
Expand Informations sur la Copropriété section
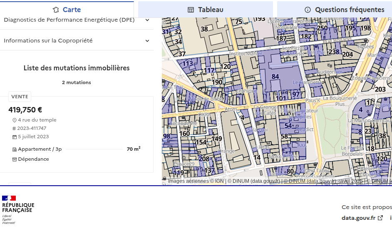(77, 40)
